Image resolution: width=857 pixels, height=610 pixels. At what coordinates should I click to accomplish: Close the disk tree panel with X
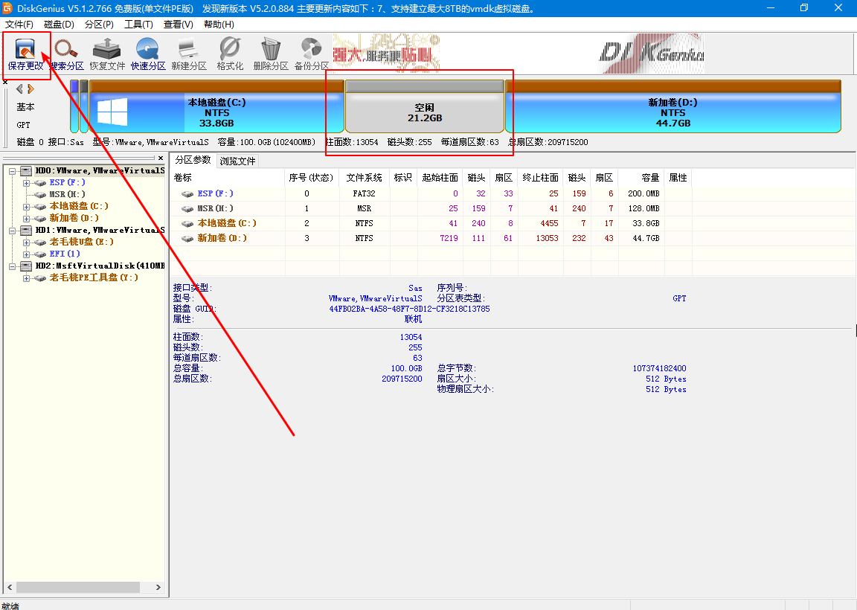point(161,158)
